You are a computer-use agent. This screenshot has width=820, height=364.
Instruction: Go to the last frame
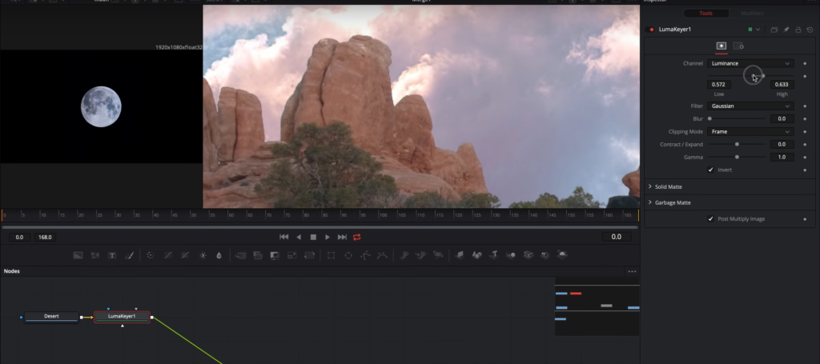tap(342, 237)
